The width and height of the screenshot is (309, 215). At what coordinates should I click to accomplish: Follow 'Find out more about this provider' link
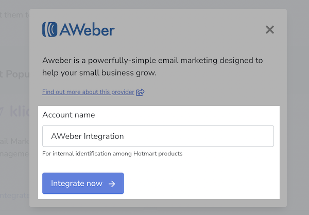click(89, 93)
